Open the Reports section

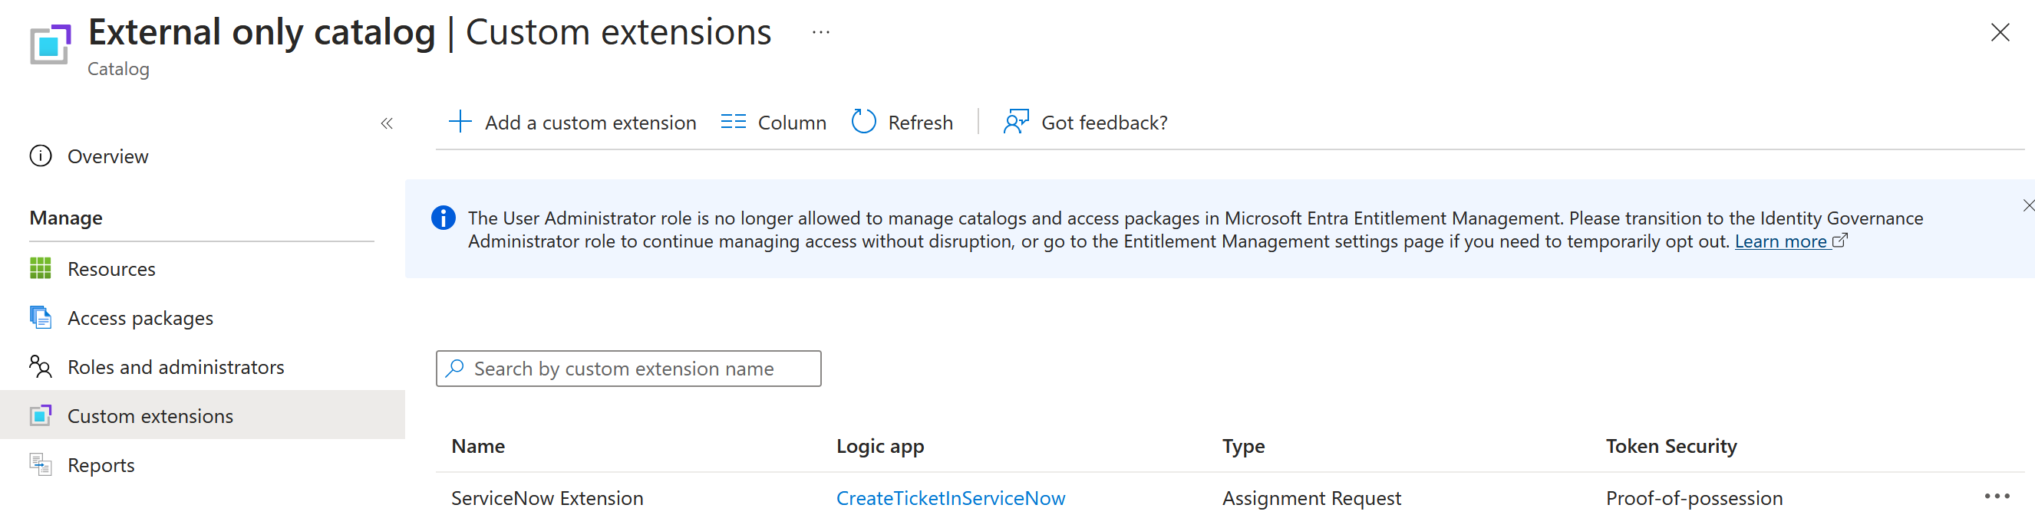[101, 464]
